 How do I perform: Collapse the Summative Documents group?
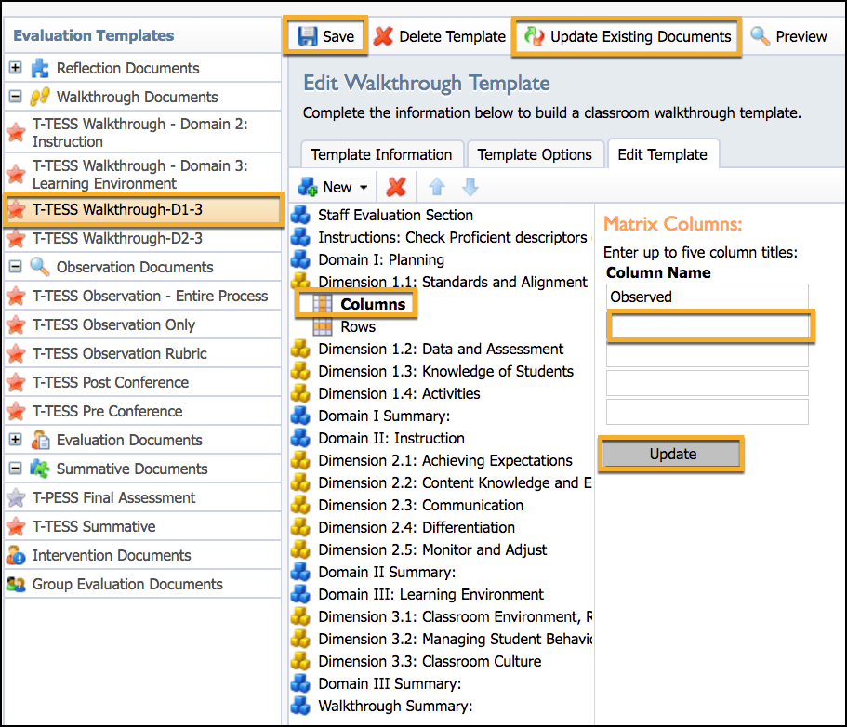tap(16, 469)
